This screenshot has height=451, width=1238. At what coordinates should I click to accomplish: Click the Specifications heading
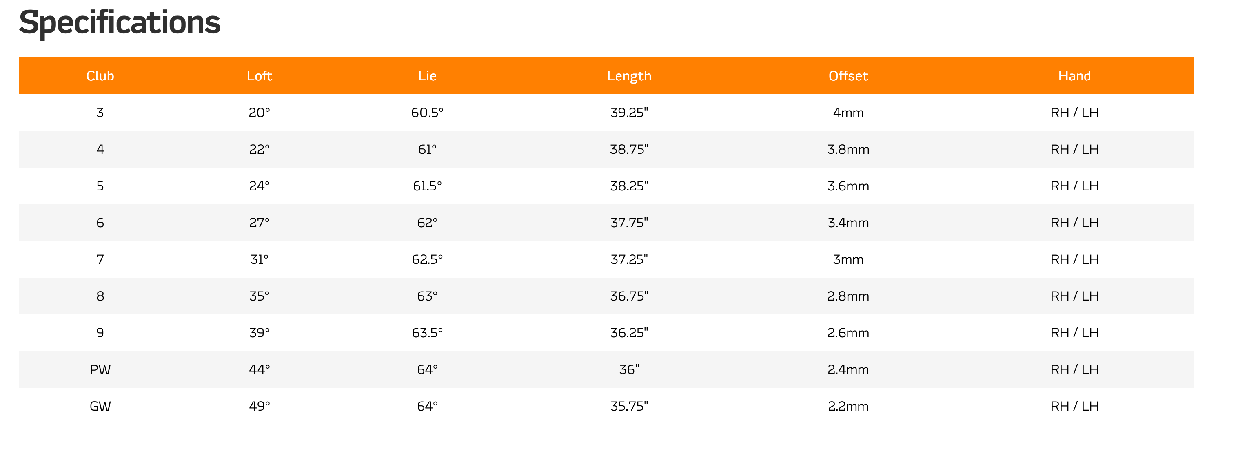point(119,23)
